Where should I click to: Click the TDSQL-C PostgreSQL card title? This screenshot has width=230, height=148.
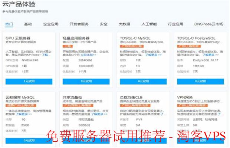(196, 38)
